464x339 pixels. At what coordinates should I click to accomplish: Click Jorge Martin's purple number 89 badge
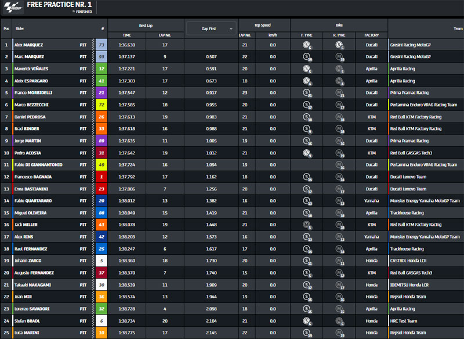[101, 141]
